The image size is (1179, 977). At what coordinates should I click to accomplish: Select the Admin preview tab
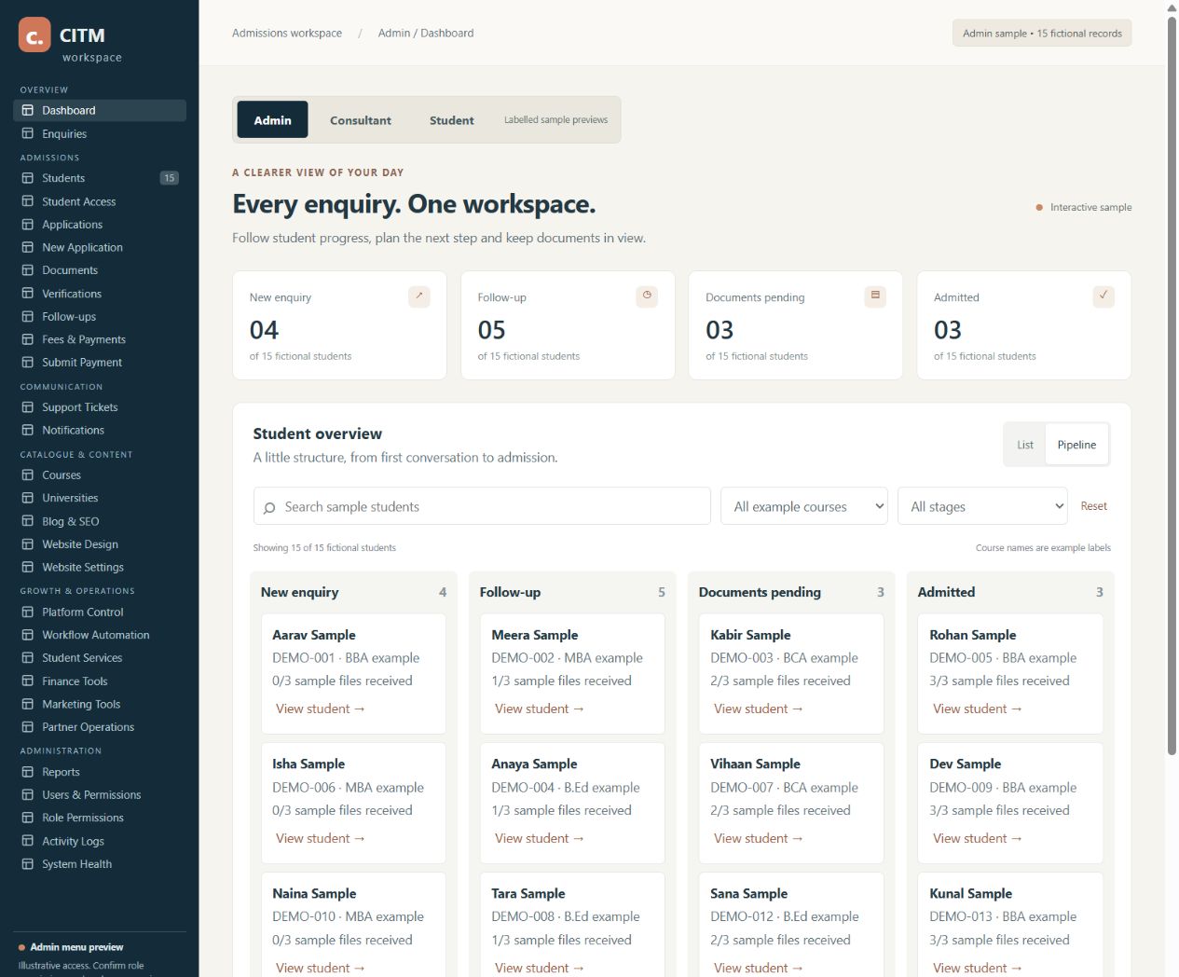tap(272, 120)
